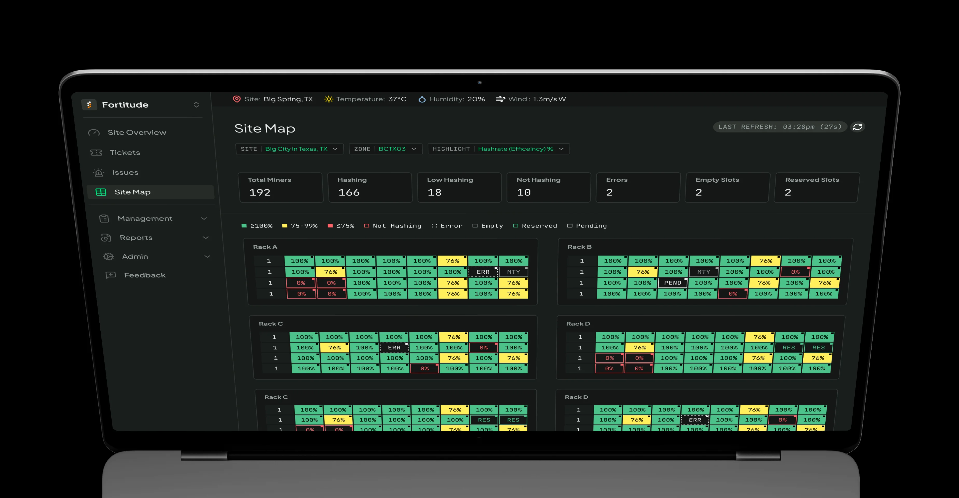The width and height of the screenshot is (959, 498).
Task: Click the ≥100% green legend swatch
Action: [244, 226]
